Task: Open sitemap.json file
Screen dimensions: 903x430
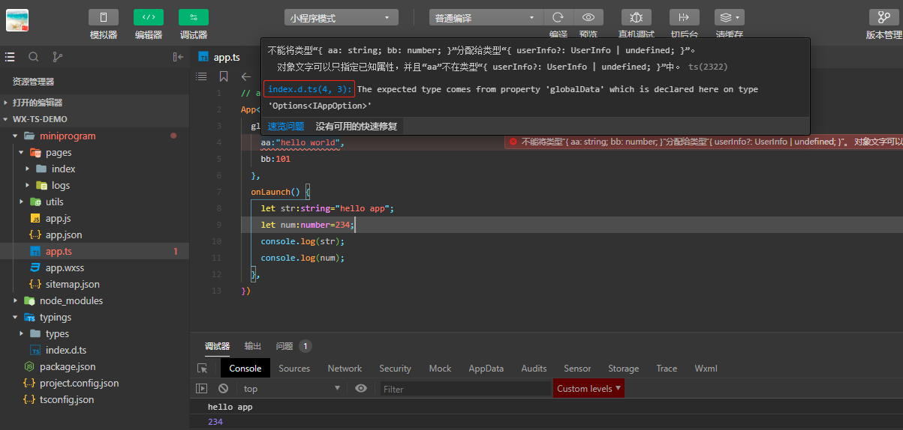Action: point(95,284)
